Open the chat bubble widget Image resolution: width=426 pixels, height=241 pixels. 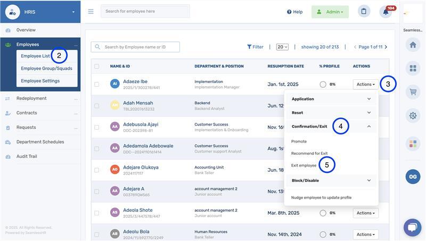(412, 228)
